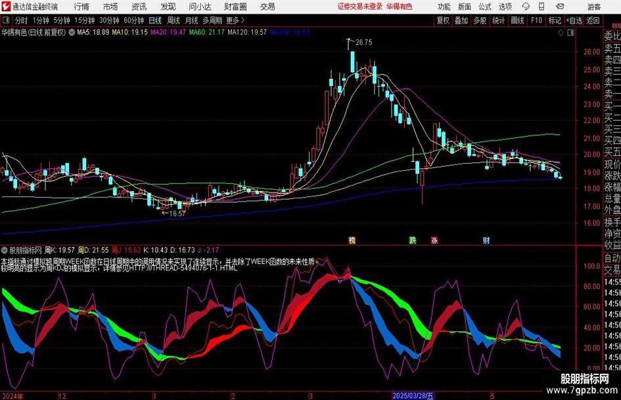Viewport: 621px width, 400px height.
Task: Switch to 5分钟 period tab
Action: coord(61,20)
